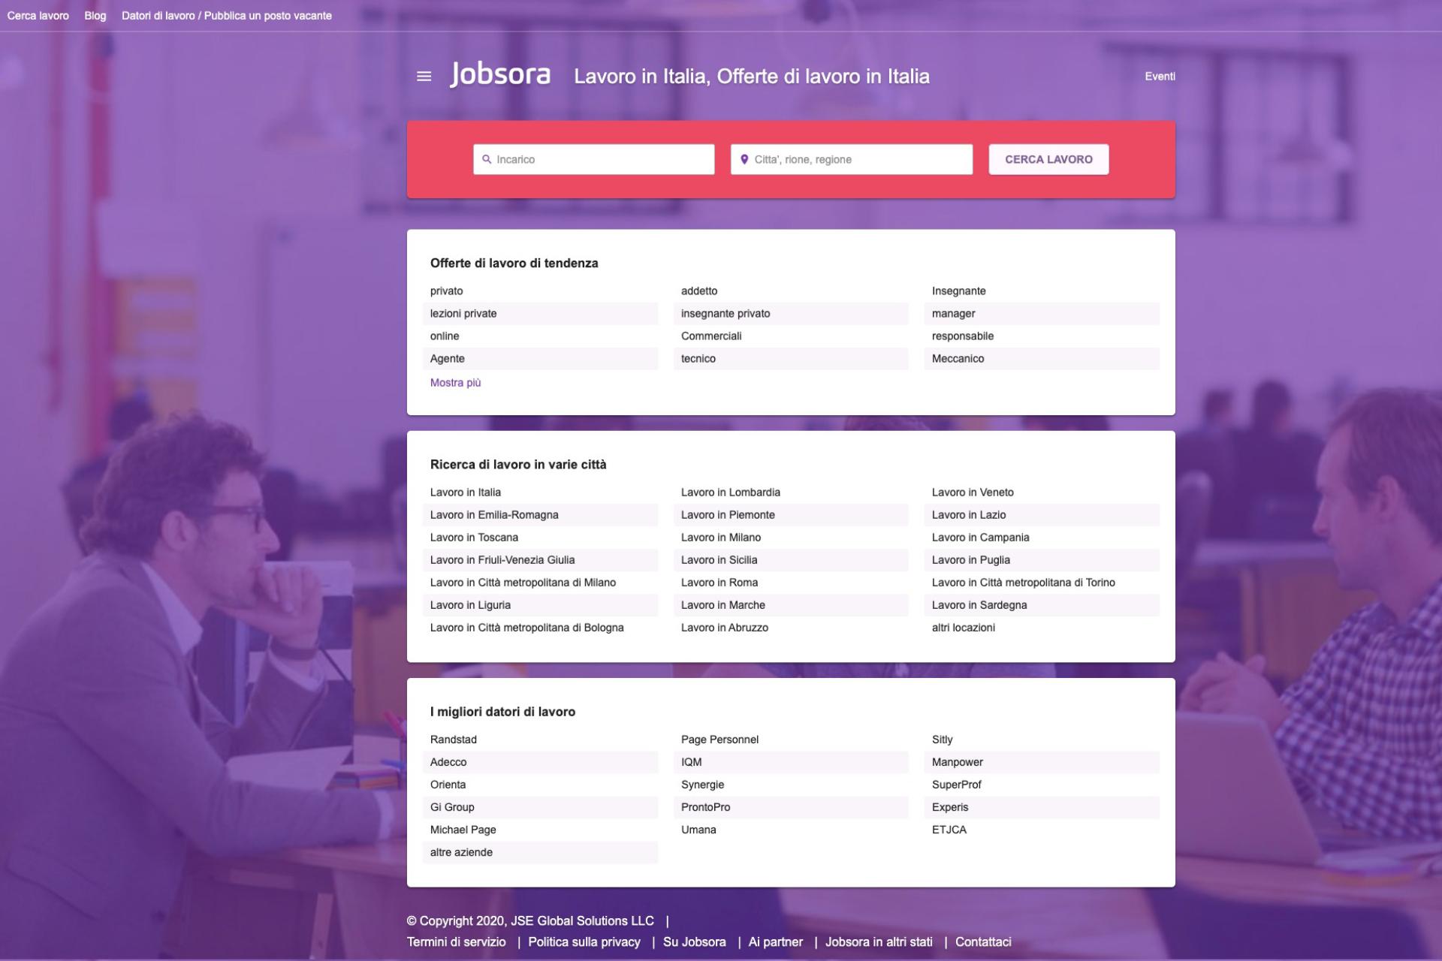1442x961 pixels.
Task: Open employer Synergie
Action: [703, 785]
